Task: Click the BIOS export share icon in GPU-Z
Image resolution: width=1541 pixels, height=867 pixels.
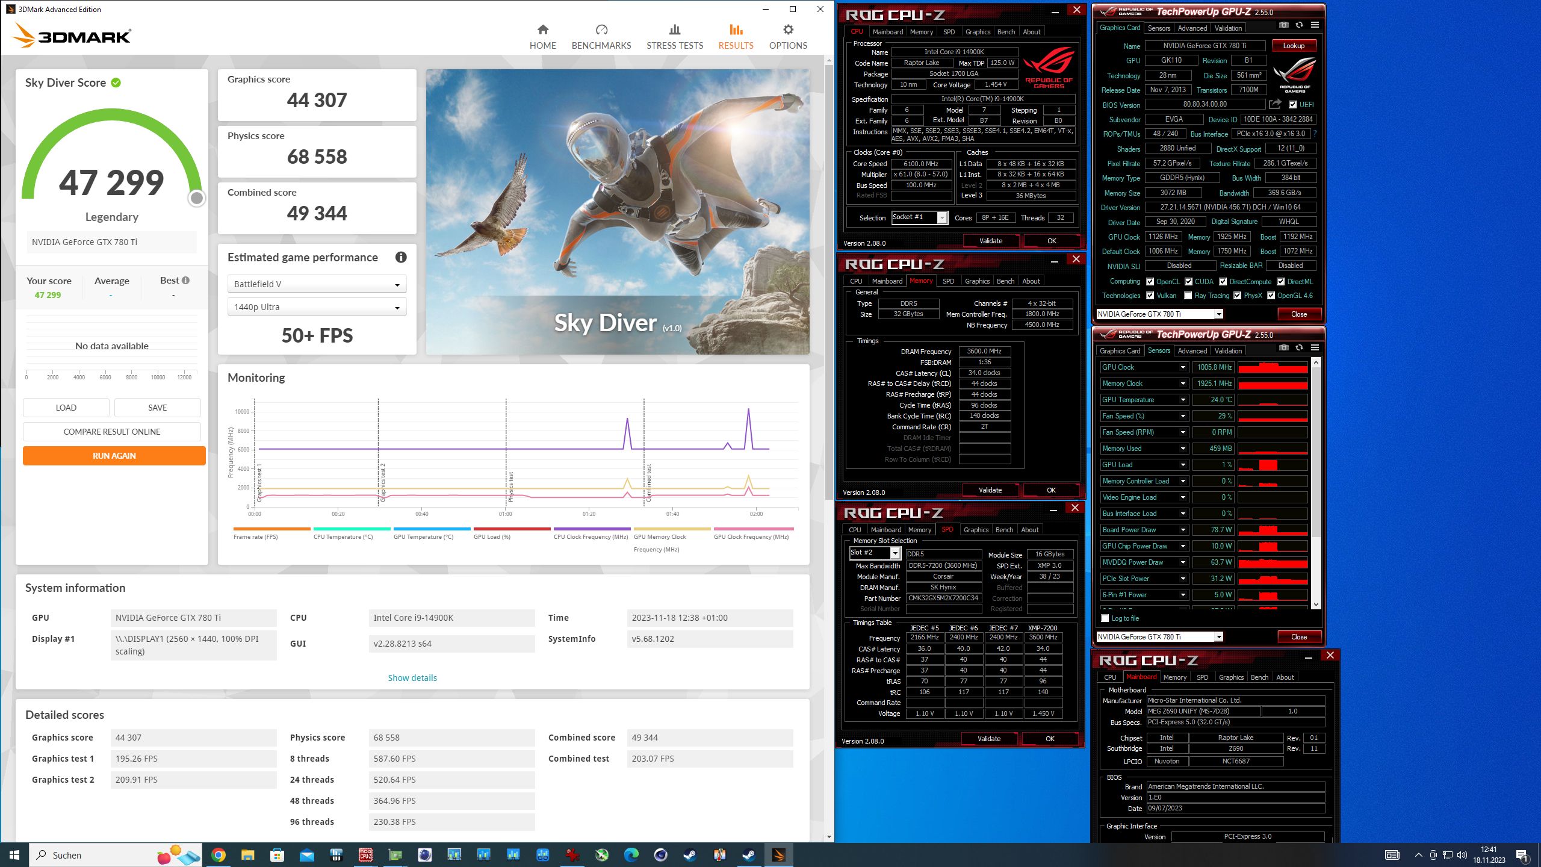Action: coord(1275,104)
